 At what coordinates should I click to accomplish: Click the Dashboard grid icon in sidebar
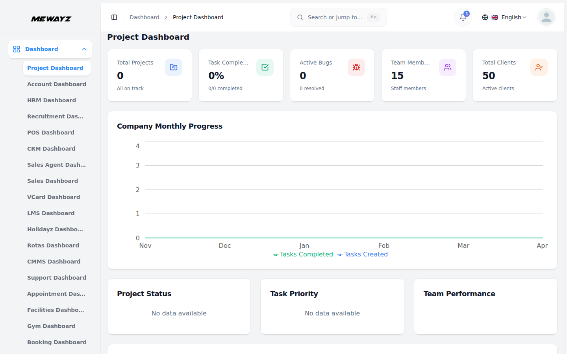[x=16, y=49]
